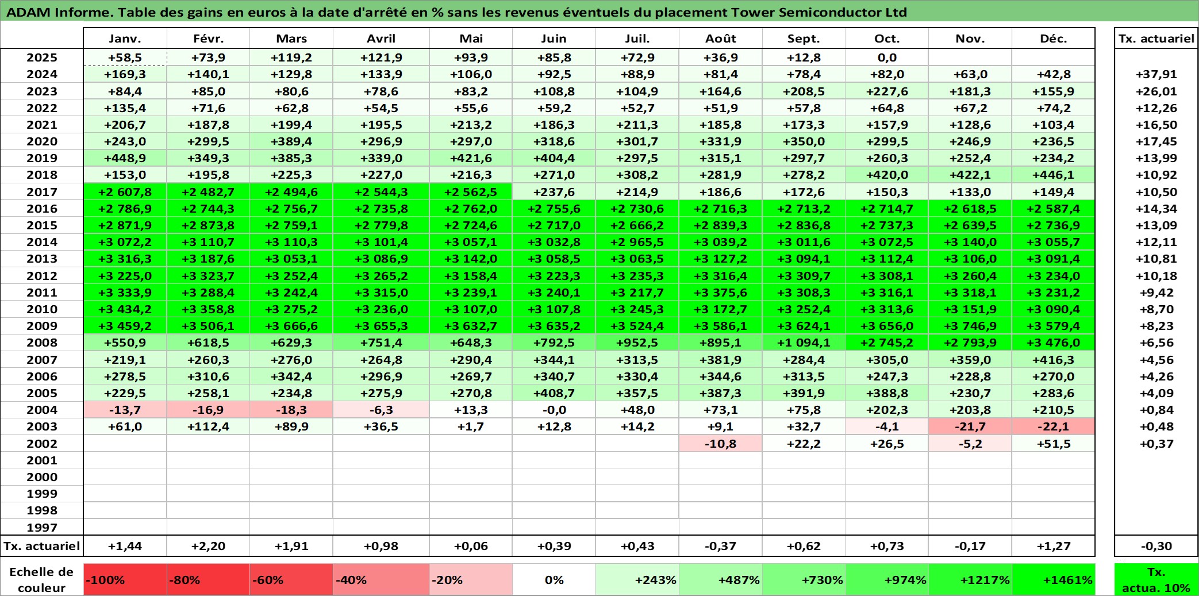The height and width of the screenshot is (596, 1199).
Task: Click the -10,8 cell in 2002
Action: point(721,444)
